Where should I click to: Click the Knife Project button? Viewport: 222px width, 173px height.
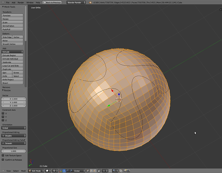click(x=12, y=79)
